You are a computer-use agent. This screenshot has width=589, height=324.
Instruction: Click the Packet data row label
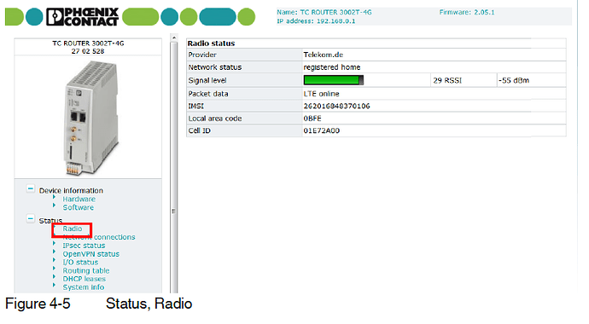(208, 94)
